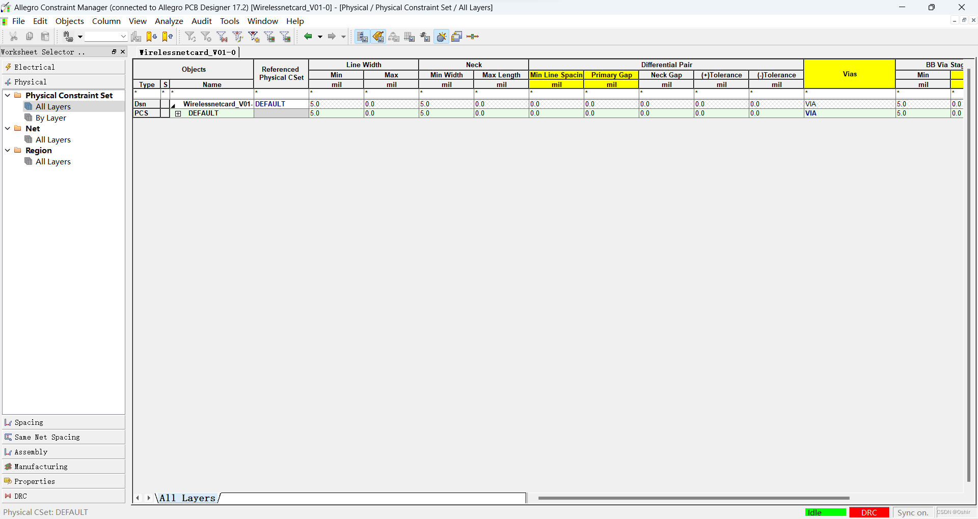The height and width of the screenshot is (519, 978).
Task: Click the bookmark with down arrow icon
Action: point(151,37)
